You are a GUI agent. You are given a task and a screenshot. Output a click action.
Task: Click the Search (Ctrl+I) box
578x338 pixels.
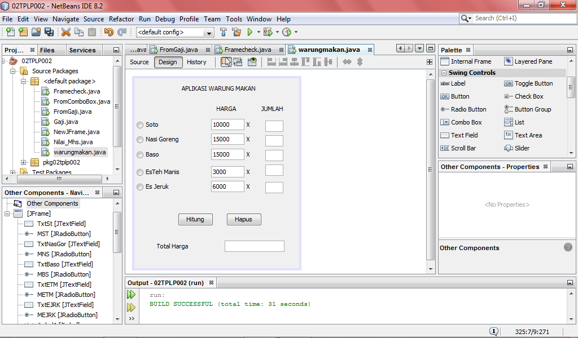coord(524,18)
